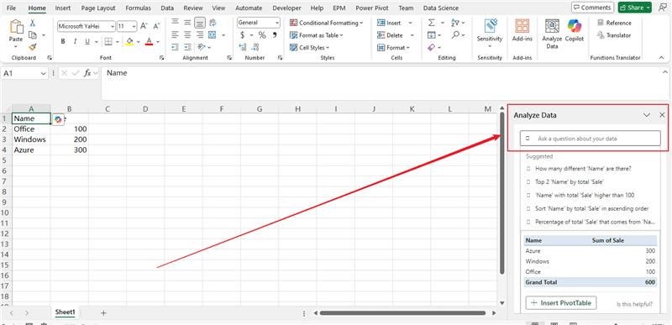
Task: Decrease font size with smaller A
Action: pos(156,26)
